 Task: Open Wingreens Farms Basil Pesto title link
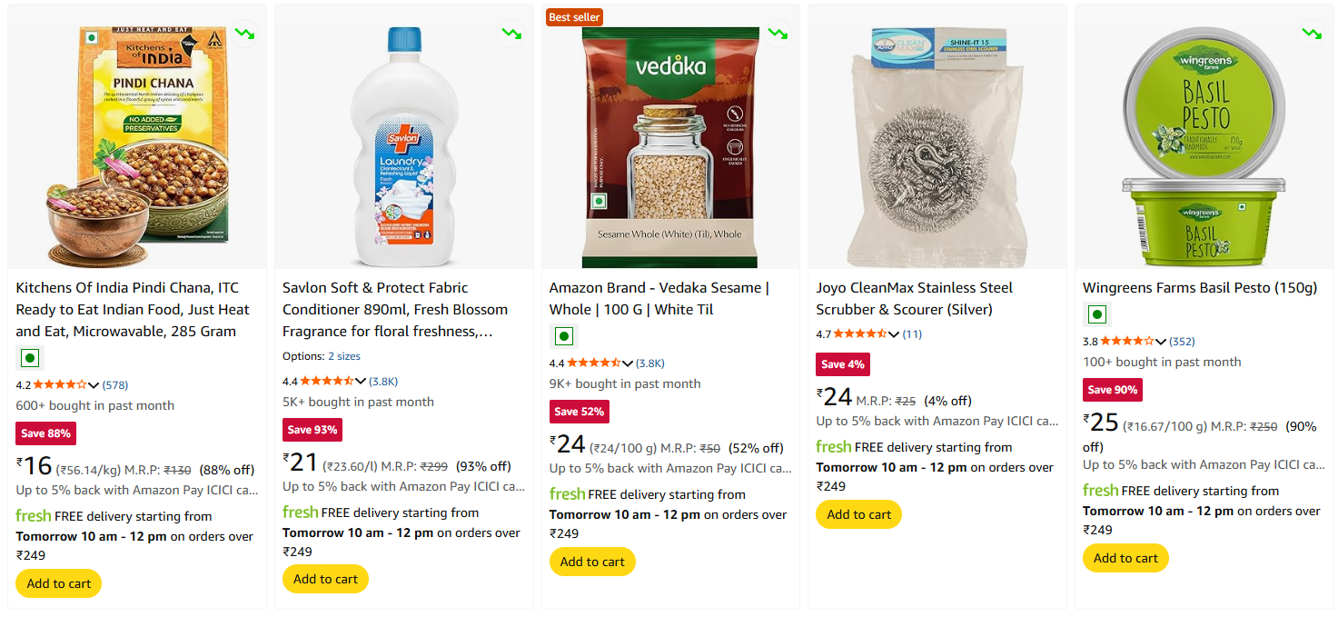(x=1199, y=288)
